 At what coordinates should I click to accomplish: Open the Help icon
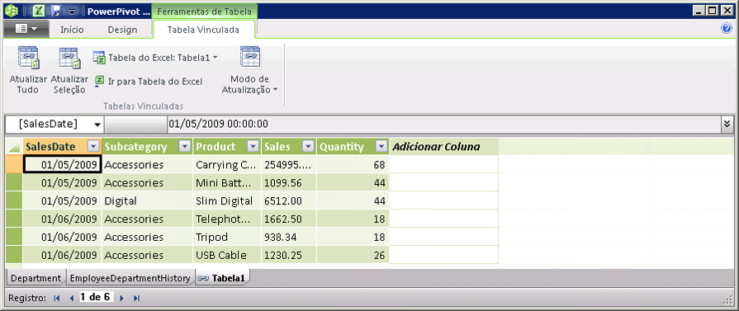727,29
